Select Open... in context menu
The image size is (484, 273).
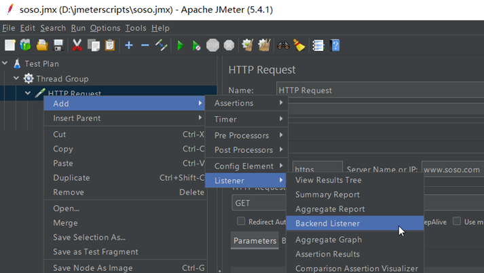125,208
